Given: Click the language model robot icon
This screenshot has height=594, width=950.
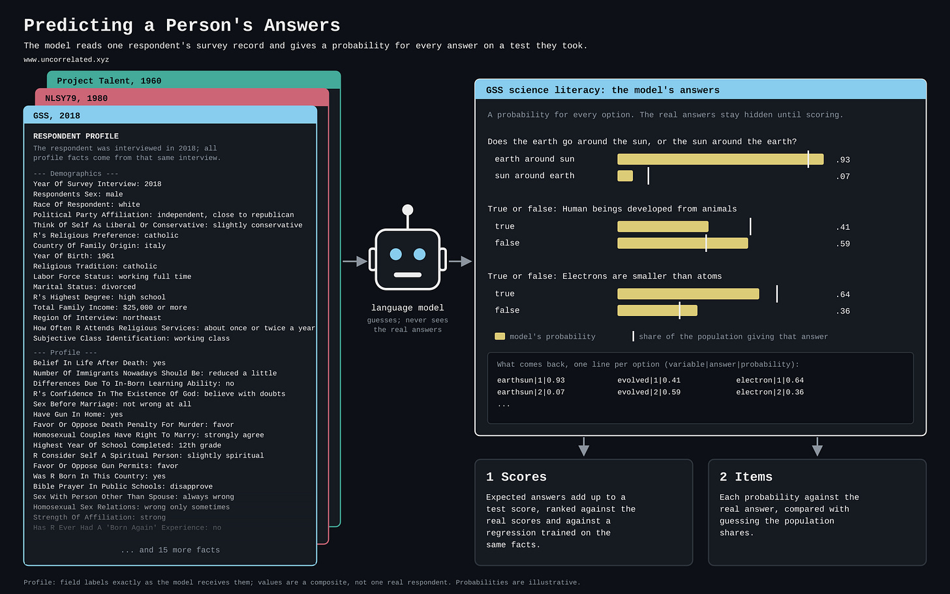Looking at the screenshot, I should coord(408,247).
